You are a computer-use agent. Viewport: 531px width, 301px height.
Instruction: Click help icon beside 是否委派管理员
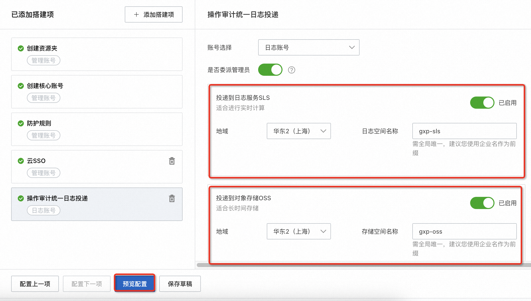291,70
